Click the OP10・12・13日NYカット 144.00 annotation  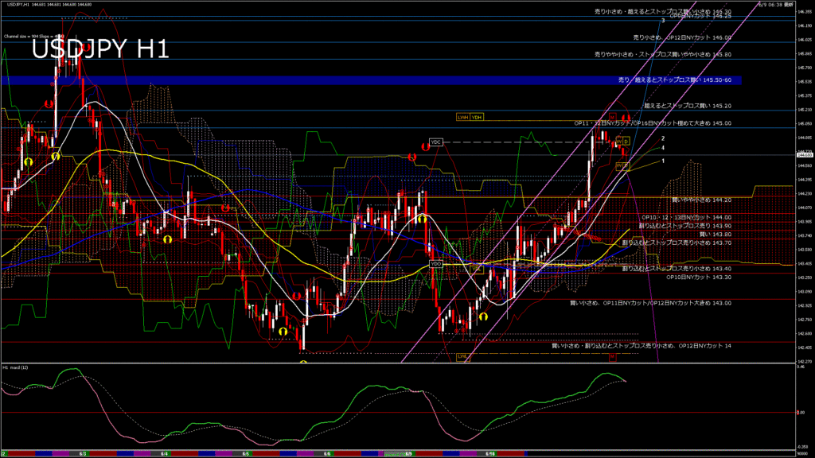coord(687,218)
